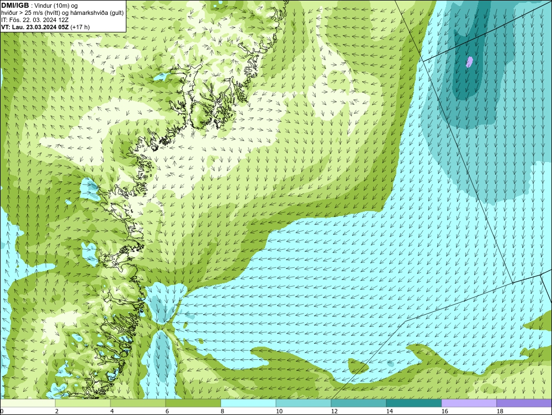This screenshot has height=415, width=552.
Task: Click the legend scale label 2
Action: [x=57, y=411]
